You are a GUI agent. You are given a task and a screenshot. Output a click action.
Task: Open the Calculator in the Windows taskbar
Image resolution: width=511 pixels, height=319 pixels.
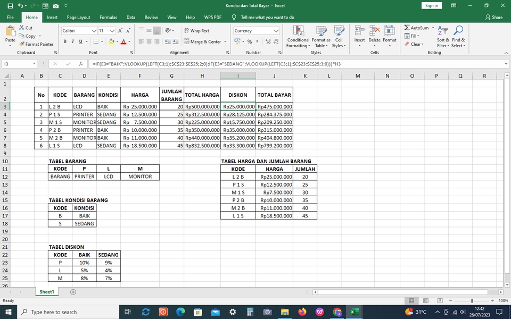click(x=250, y=312)
